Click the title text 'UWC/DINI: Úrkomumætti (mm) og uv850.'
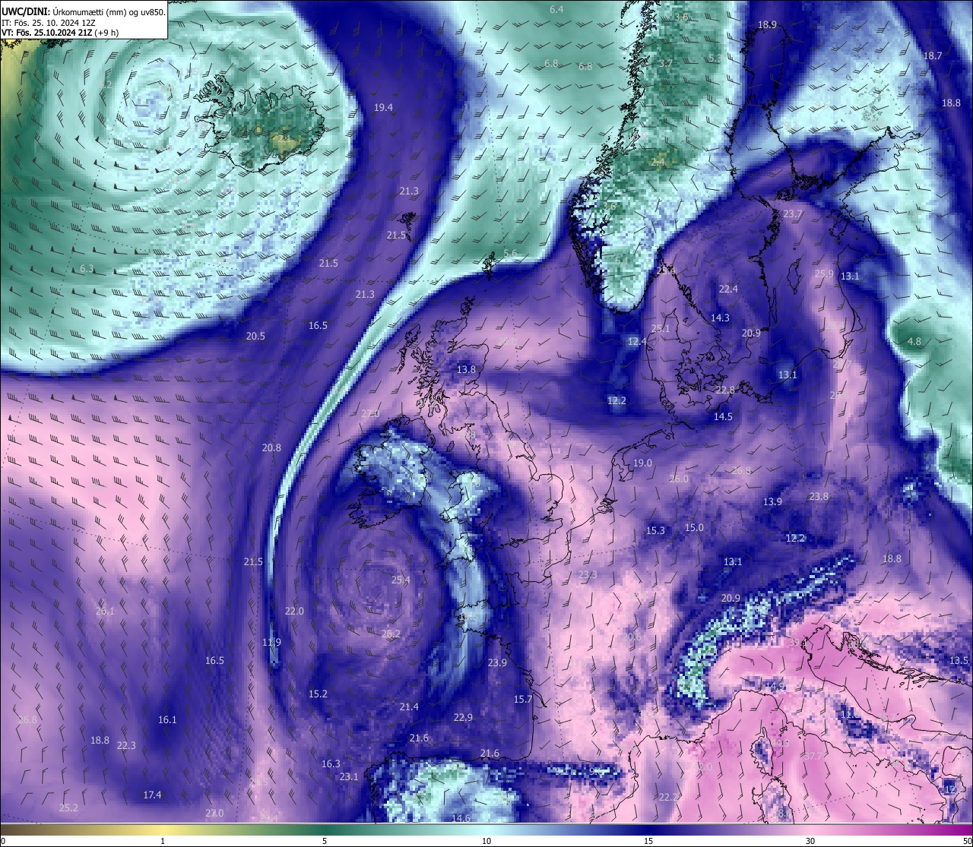The width and height of the screenshot is (973, 847). coord(84,12)
